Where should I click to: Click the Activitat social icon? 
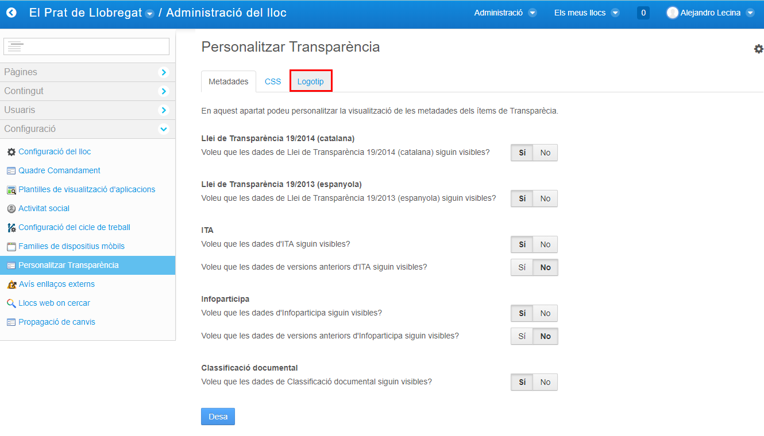11,209
